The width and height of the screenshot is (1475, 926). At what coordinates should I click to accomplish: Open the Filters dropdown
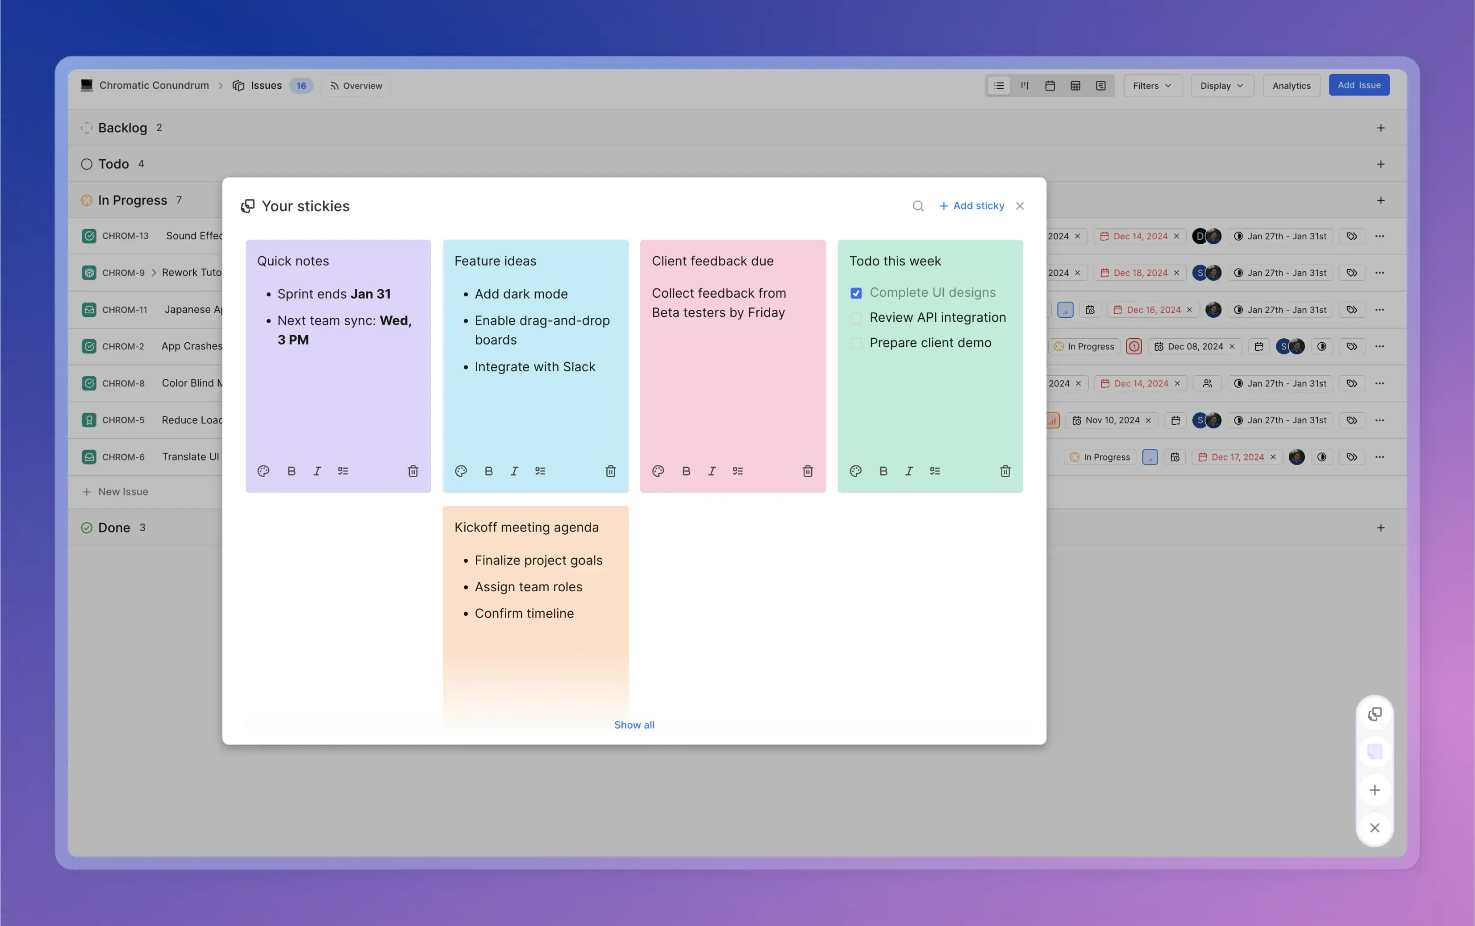(1152, 86)
